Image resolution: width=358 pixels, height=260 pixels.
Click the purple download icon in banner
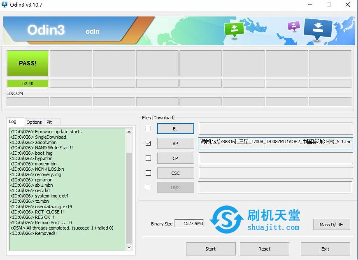293,26
